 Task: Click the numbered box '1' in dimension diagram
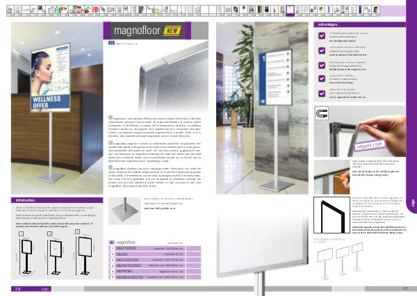[x=22, y=233]
